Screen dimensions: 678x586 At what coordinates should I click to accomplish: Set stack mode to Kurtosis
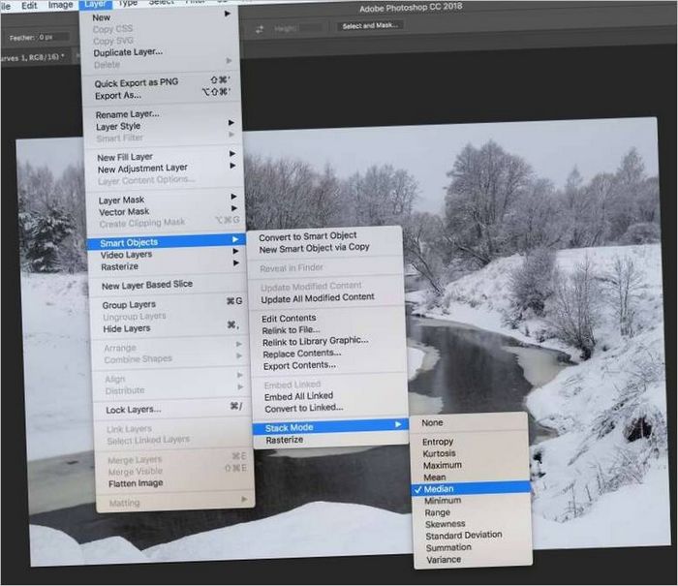click(x=470, y=453)
